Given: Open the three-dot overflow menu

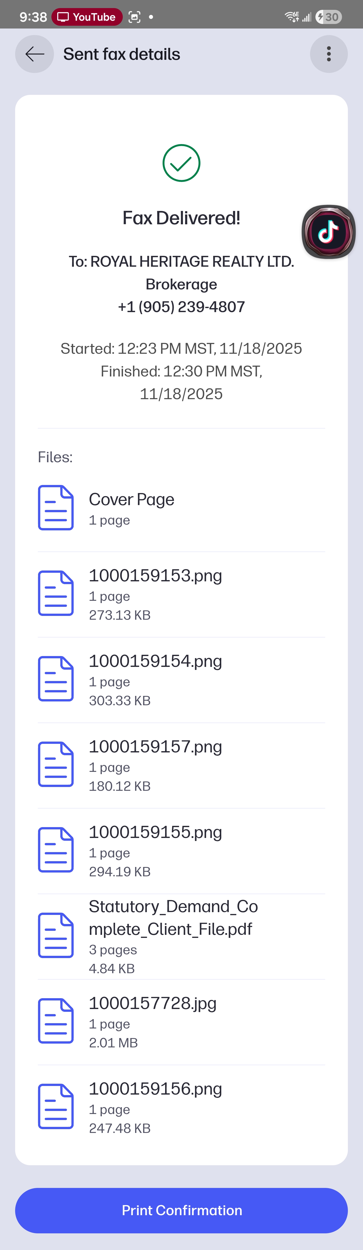Looking at the screenshot, I should [x=328, y=54].
